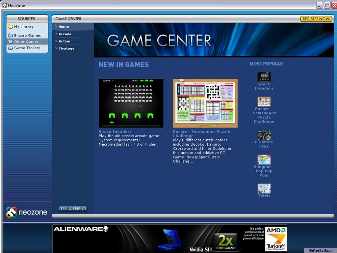Click the Space Invaders popular thumbnail icon
The width and height of the screenshot is (337, 253).
[x=264, y=76]
